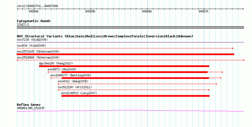252x127 pixels.
Task: Select the red esv8973 variant bar
Action: 135,72
